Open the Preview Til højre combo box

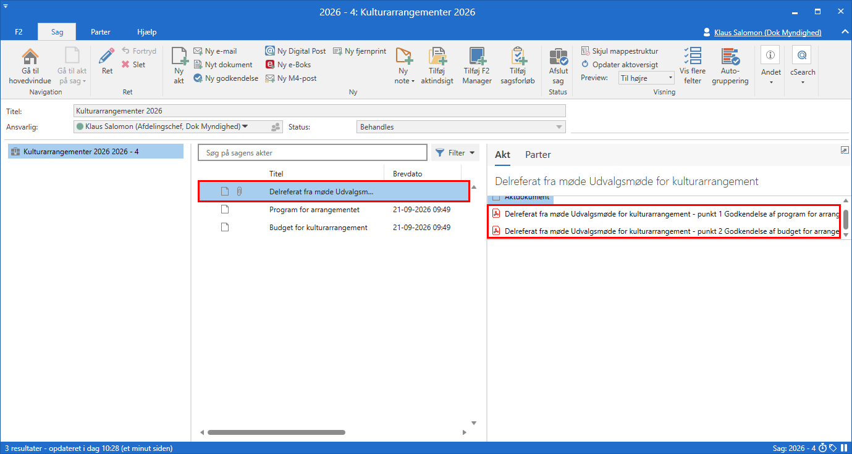(x=646, y=78)
